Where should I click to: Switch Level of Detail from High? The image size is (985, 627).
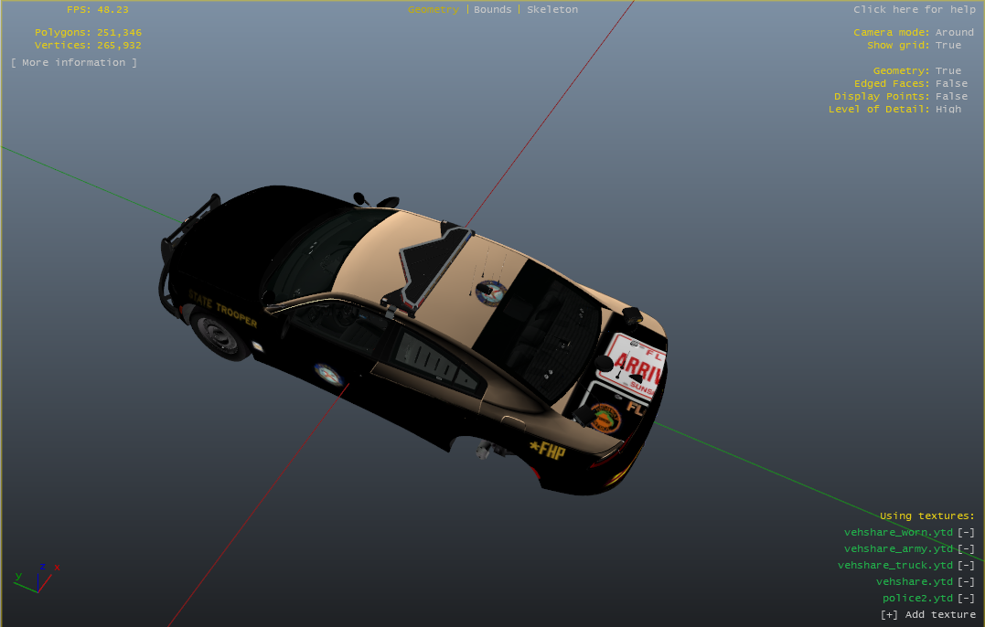(948, 109)
